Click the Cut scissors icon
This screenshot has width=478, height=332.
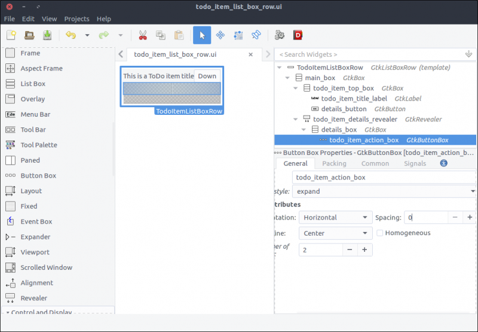point(142,35)
